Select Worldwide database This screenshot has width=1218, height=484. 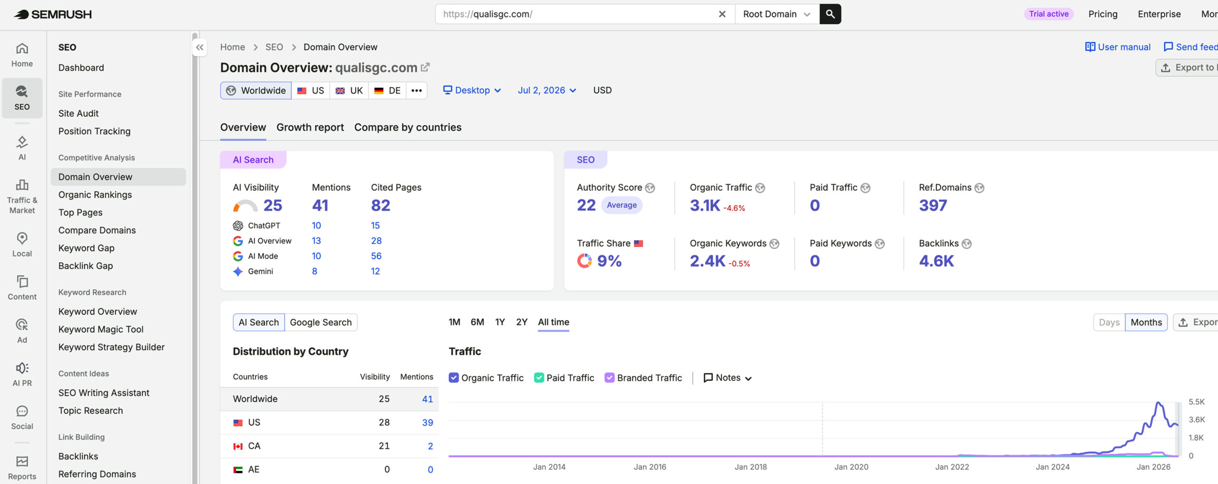click(256, 90)
